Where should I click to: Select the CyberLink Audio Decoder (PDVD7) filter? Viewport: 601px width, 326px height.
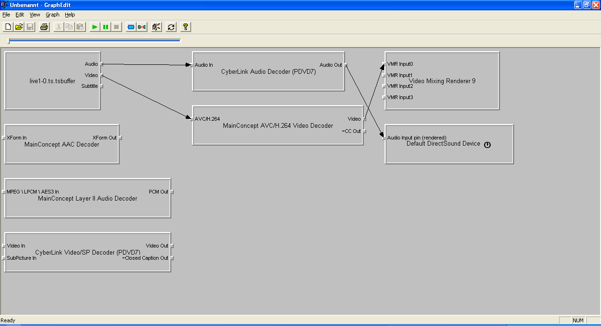coord(269,71)
